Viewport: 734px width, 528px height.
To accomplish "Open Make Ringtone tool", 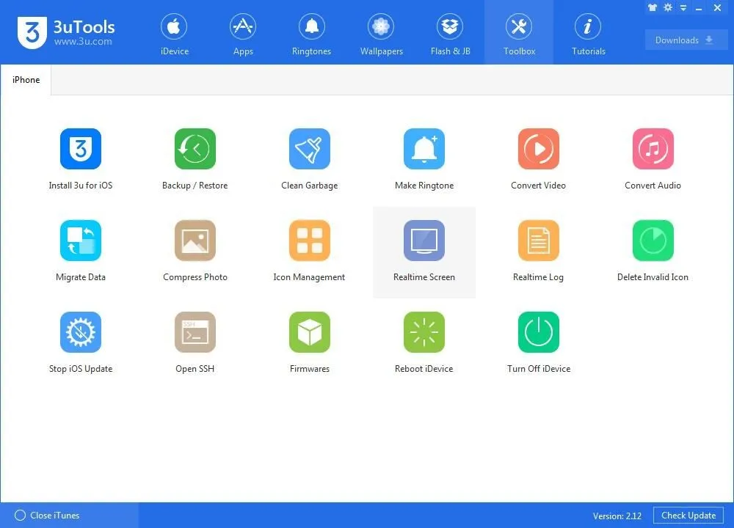I will 424,150.
